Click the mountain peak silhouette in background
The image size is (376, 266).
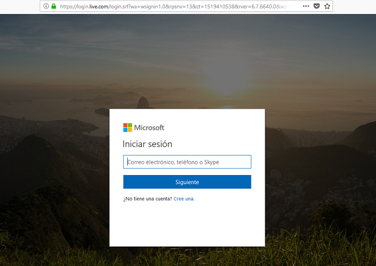click(x=143, y=100)
